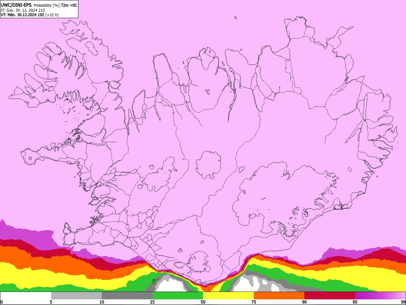Click the legend tick label "5"

tap(51, 302)
